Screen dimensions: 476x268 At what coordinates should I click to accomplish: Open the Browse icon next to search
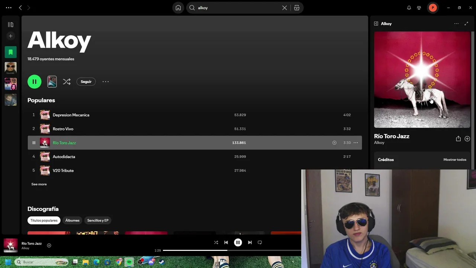[x=297, y=7]
